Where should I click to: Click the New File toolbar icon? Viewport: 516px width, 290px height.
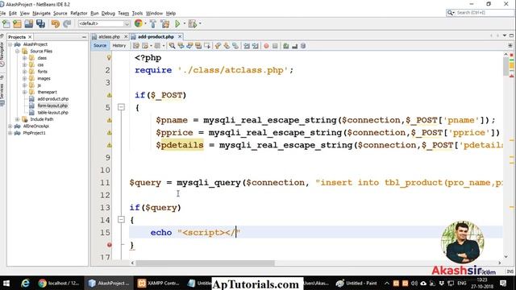[6, 23]
